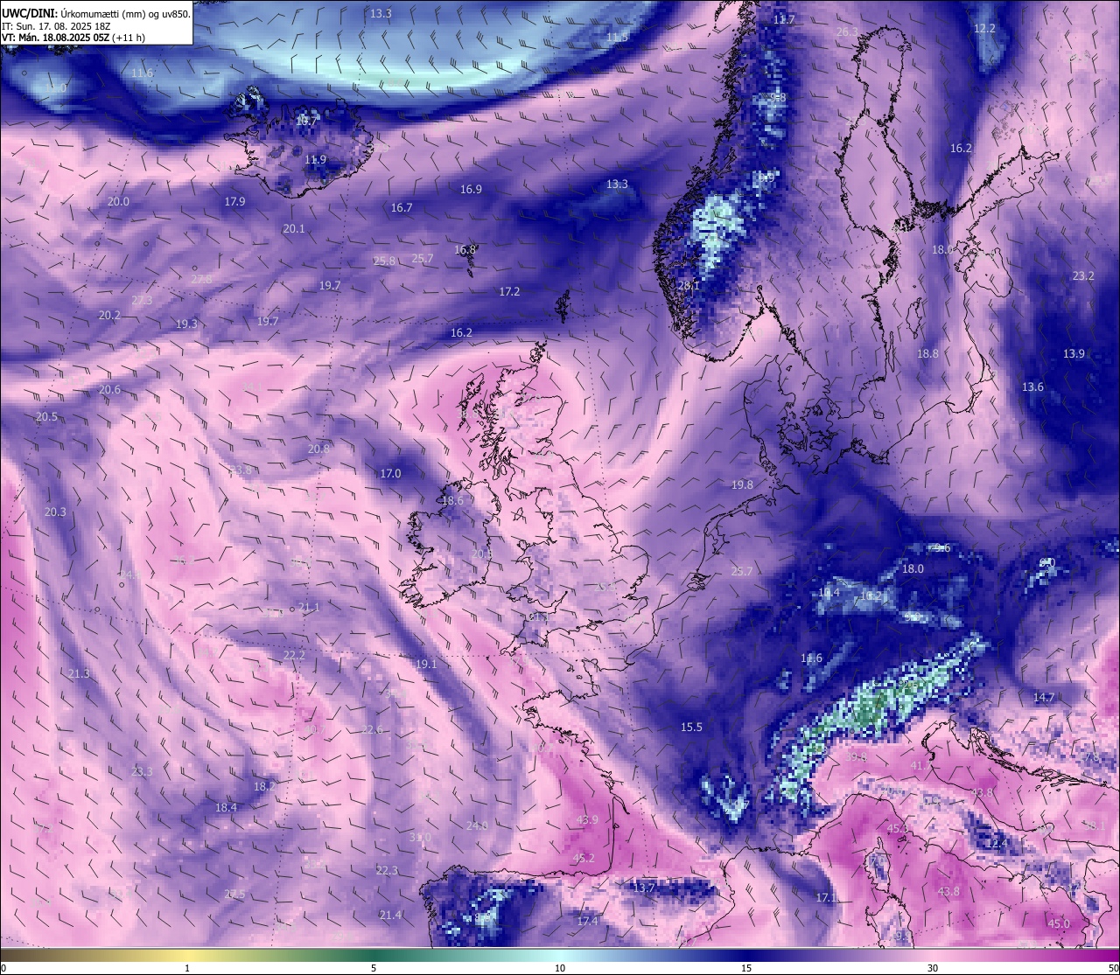Select the 23.2 value at right edge

coord(1083,275)
